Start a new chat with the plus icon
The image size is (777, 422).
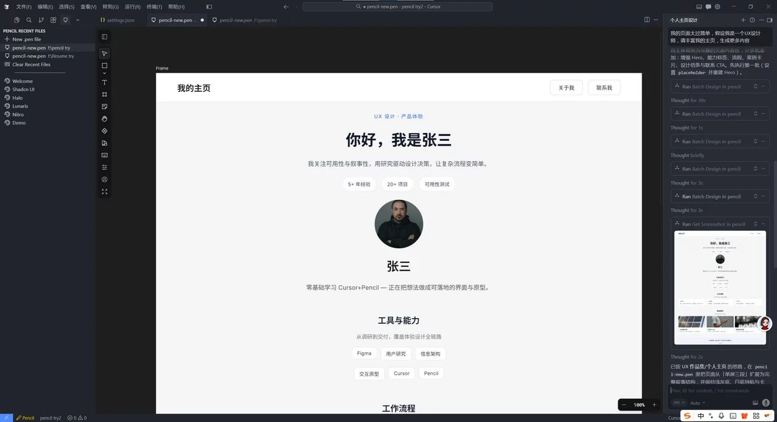coord(743,20)
